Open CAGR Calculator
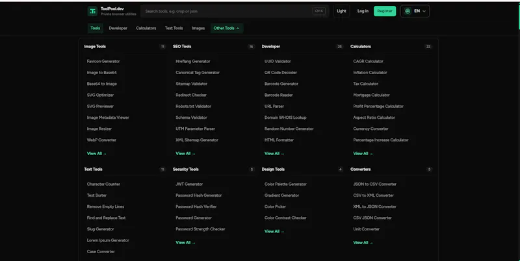 tap(368, 61)
